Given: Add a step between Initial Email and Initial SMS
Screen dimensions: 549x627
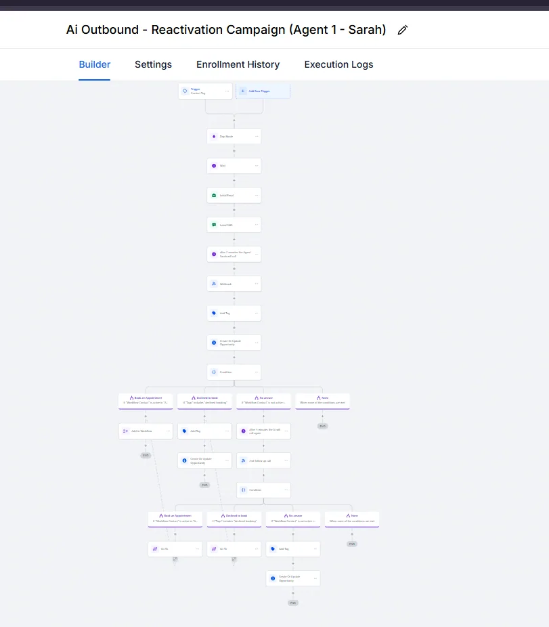Looking at the screenshot, I should pyautogui.click(x=234, y=210).
